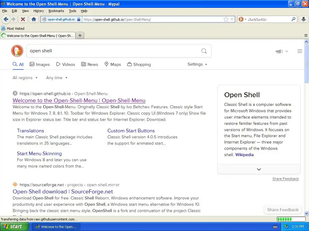The image size is (309, 231).
Task: Open the network tray icon
Action: (x=286, y=227)
